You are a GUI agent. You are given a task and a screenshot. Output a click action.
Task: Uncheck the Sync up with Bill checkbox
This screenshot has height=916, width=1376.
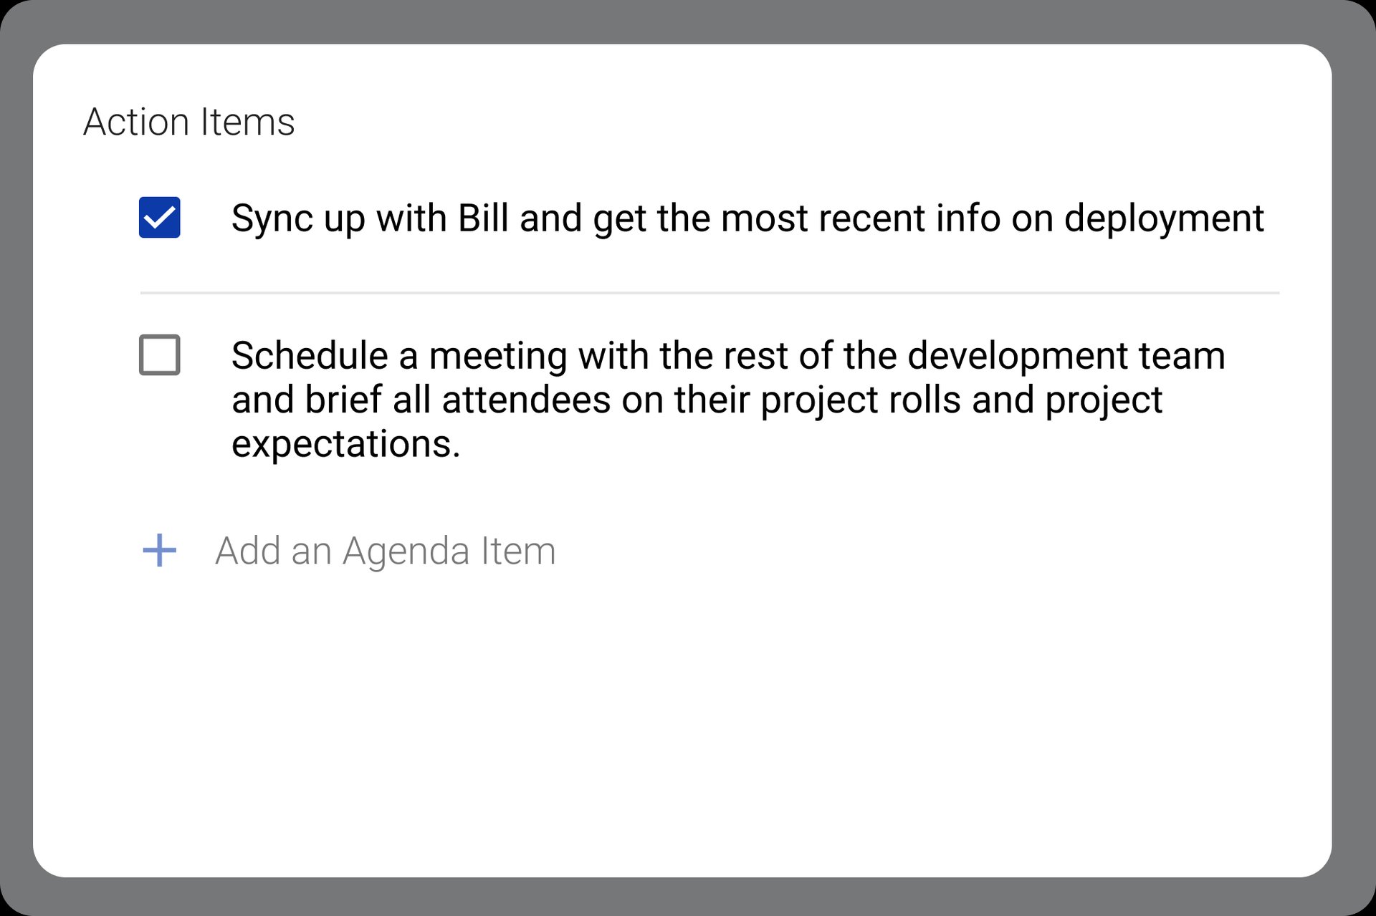pos(159,217)
